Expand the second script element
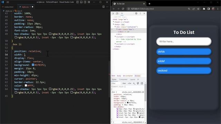Viewport: 221px width, 124px height. (x=115, y=44)
